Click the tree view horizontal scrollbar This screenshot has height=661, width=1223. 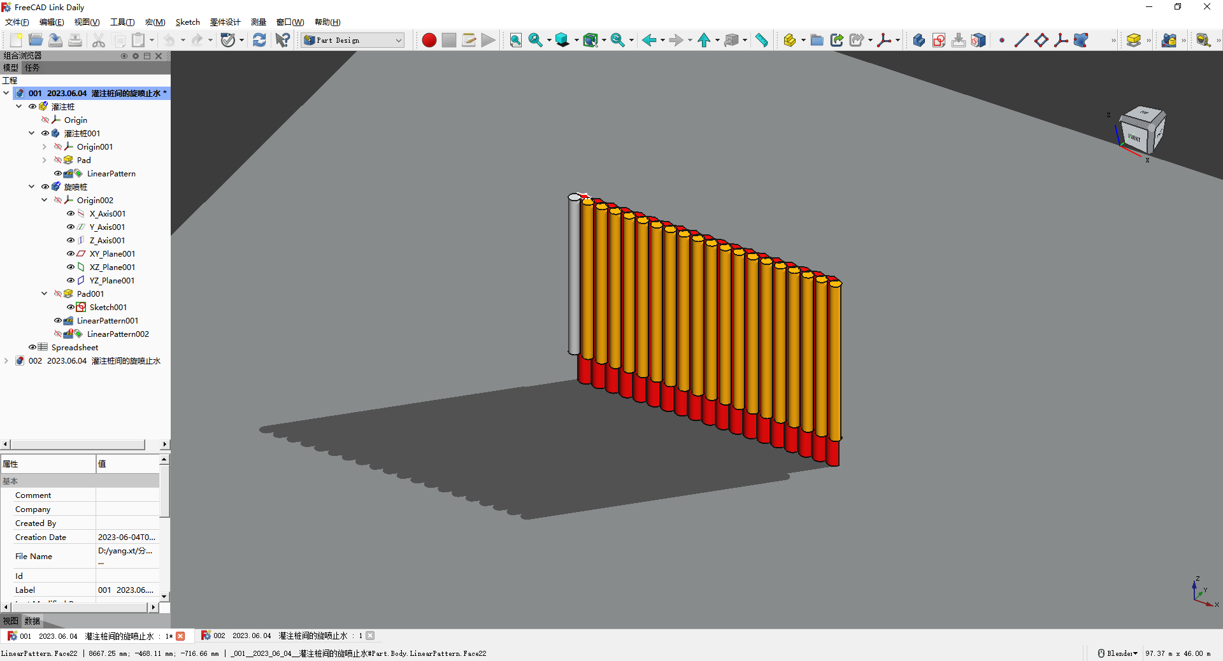(x=76, y=444)
